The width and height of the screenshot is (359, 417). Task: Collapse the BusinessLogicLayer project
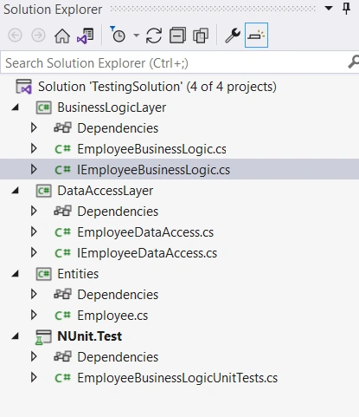coord(16,108)
